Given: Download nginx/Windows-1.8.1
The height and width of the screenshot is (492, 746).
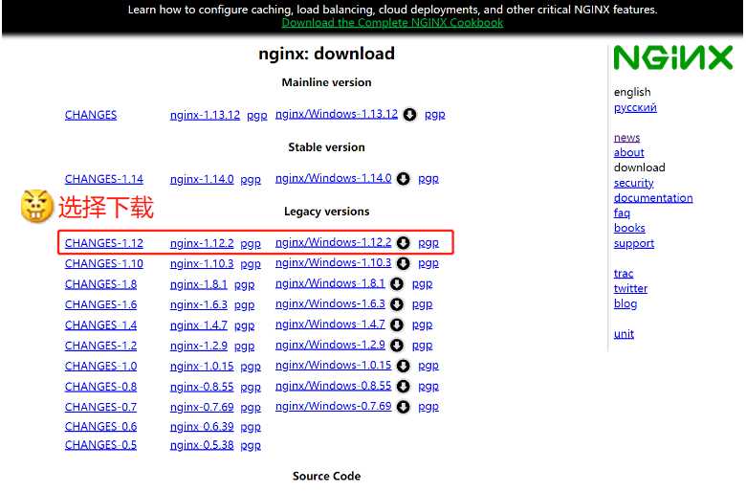Looking at the screenshot, I should click(330, 284).
